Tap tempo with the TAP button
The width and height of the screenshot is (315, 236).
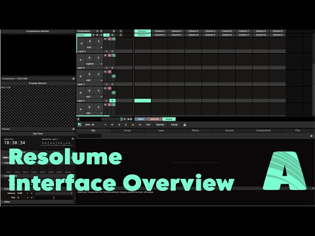pyautogui.click(x=148, y=125)
